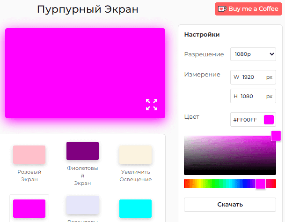Click the magenta handle on the hue slider
The width and height of the screenshot is (285, 222).
click(x=261, y=184)
